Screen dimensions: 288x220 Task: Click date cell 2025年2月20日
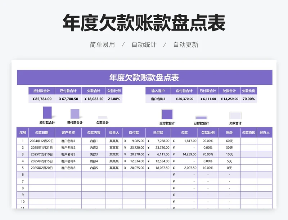point(42,168)
